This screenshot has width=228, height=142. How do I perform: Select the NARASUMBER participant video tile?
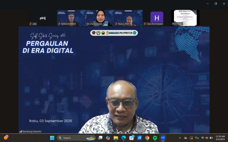(71, 18)
